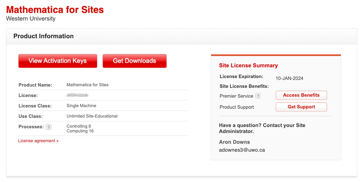
Task: Click the help icon next to Processes
Action: tap(48, 127)
